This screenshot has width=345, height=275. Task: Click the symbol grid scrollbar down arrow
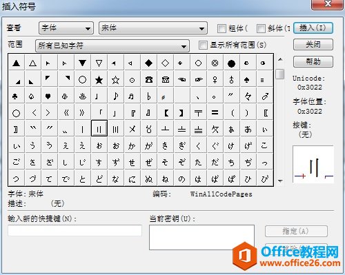coord(280,181)
